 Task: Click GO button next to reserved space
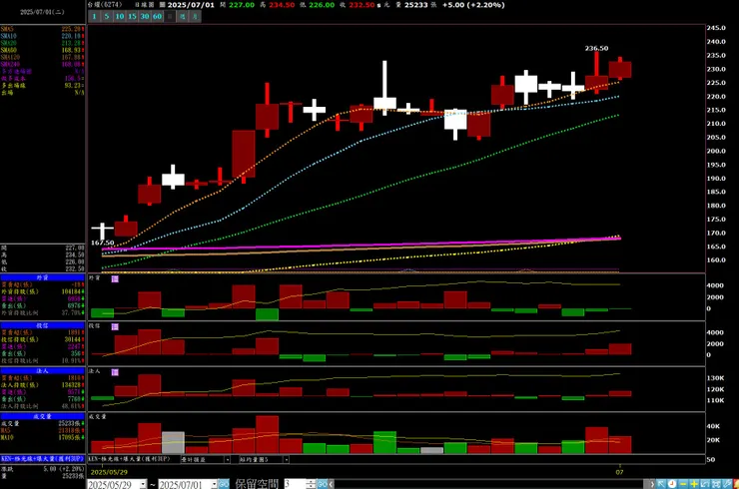(x=322, y=484)
